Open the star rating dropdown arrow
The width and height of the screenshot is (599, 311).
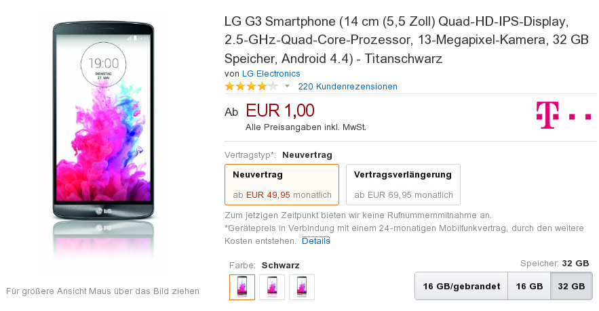pos(287,87)
